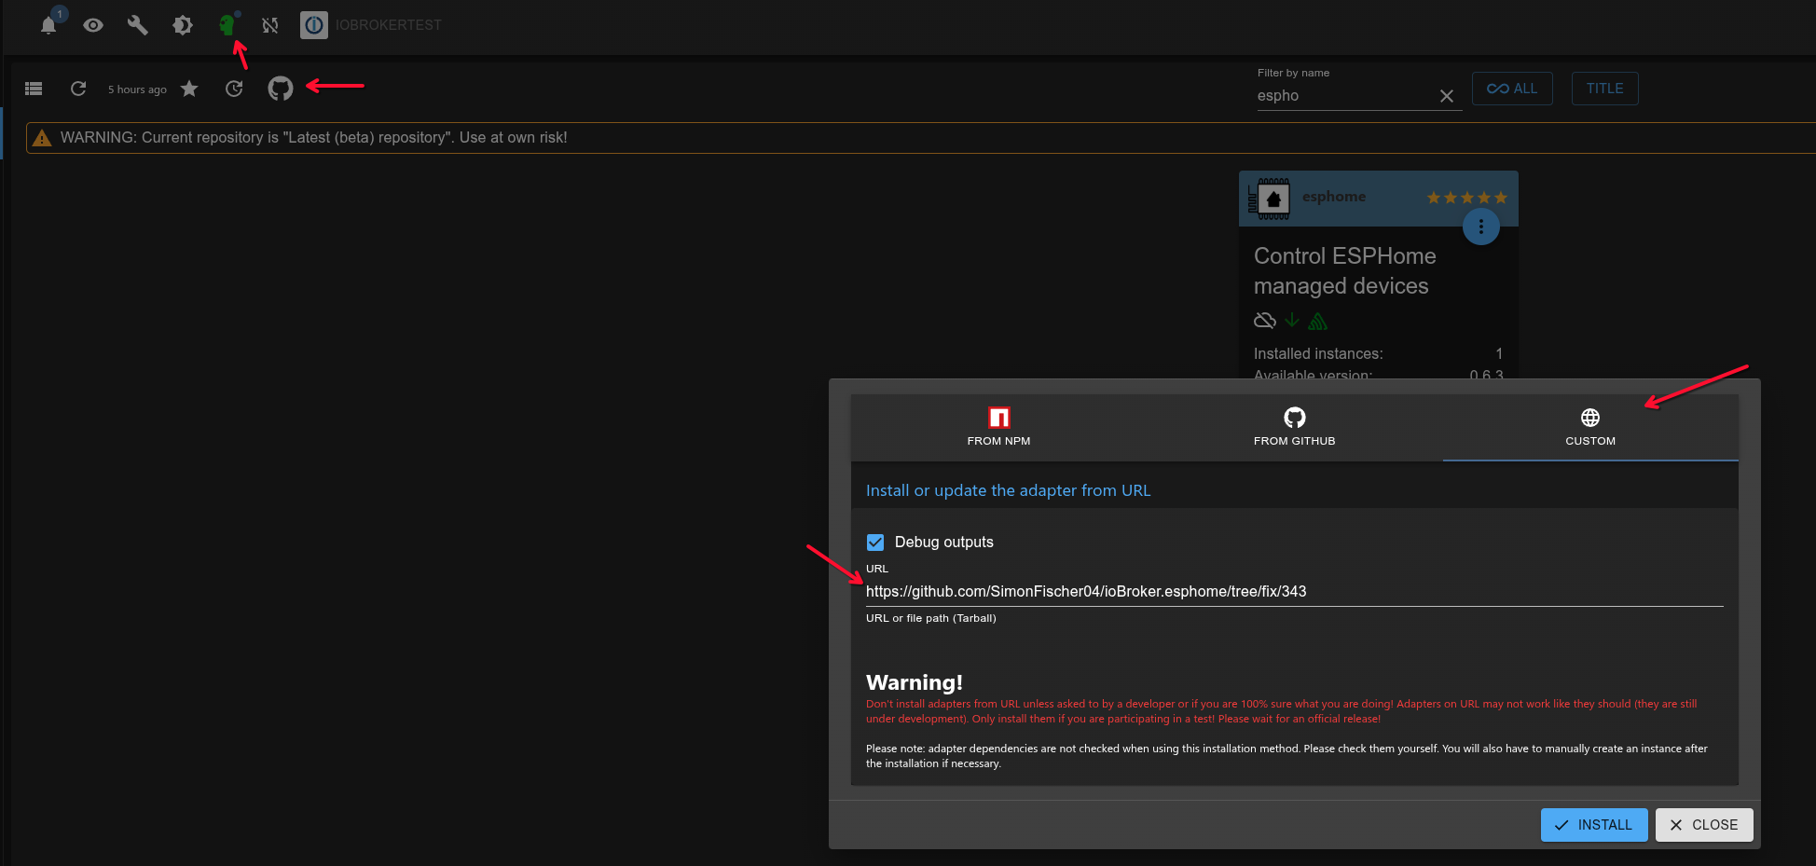Click the URL input field
Viewport: 1816px width, 866px height.
[1295, 592]
